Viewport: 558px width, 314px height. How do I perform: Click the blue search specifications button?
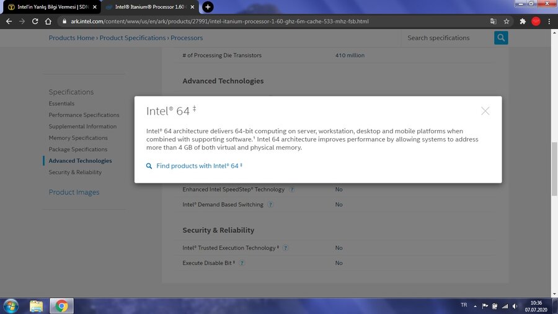tap(501, 38)
